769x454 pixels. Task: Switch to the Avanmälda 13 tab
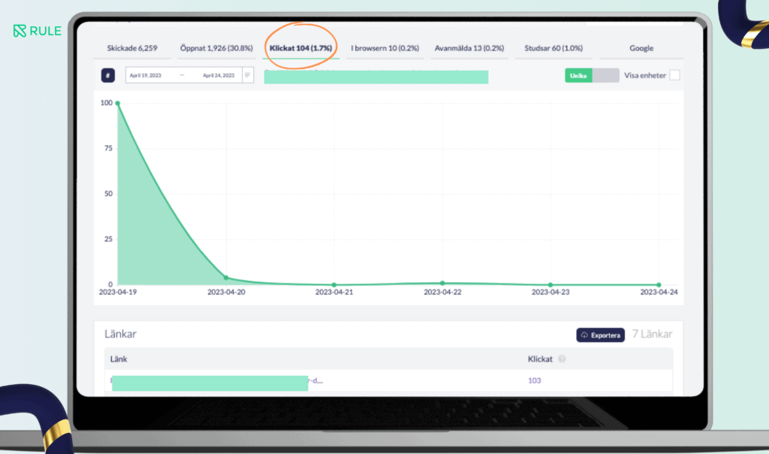click(469, 48)
